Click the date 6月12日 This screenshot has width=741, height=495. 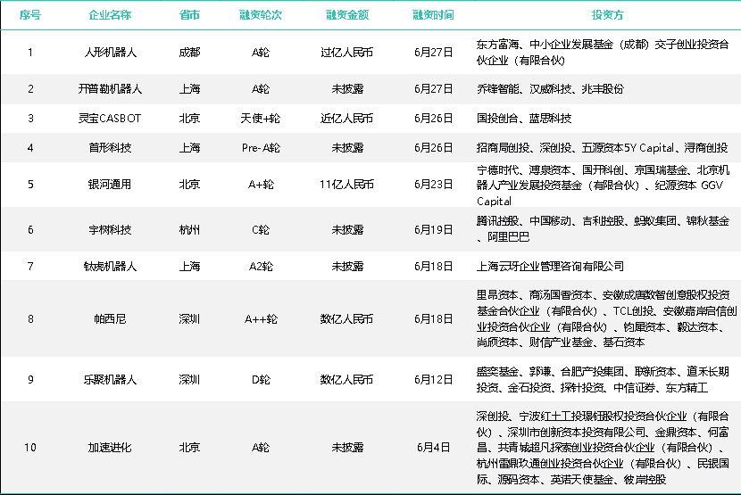click(x=433, y=379)
